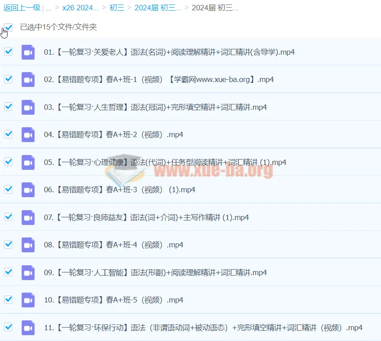Click video icon for 02 春A+班-1
Image resolution: width=381 pixels, height=341 pixels.
pos(28,79)
